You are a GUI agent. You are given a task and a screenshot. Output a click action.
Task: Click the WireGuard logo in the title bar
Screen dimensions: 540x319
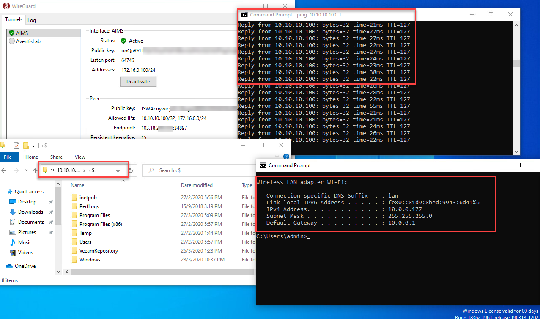coord(5,6)
